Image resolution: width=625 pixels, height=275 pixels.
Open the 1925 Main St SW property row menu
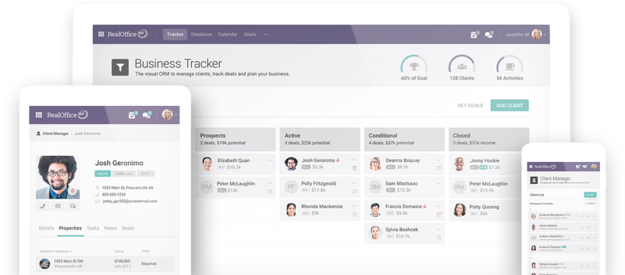tap(167, 264)
